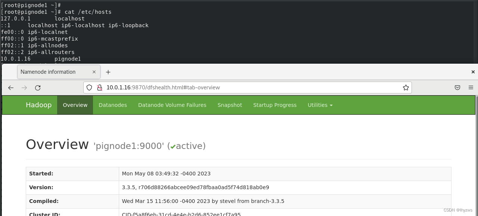Click the Overview heading text

click(x=57, y=144)
